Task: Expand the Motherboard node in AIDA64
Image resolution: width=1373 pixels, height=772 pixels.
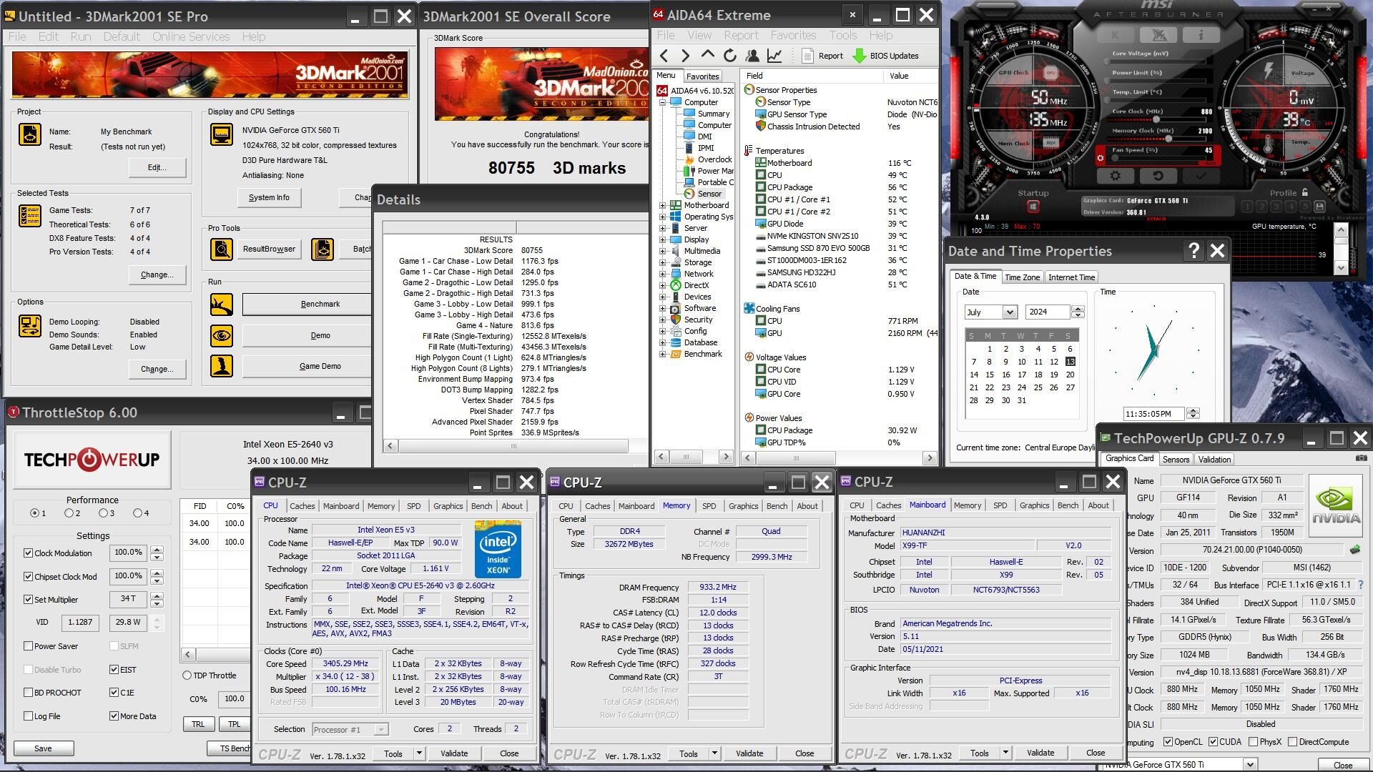Action: click(662, 205)
